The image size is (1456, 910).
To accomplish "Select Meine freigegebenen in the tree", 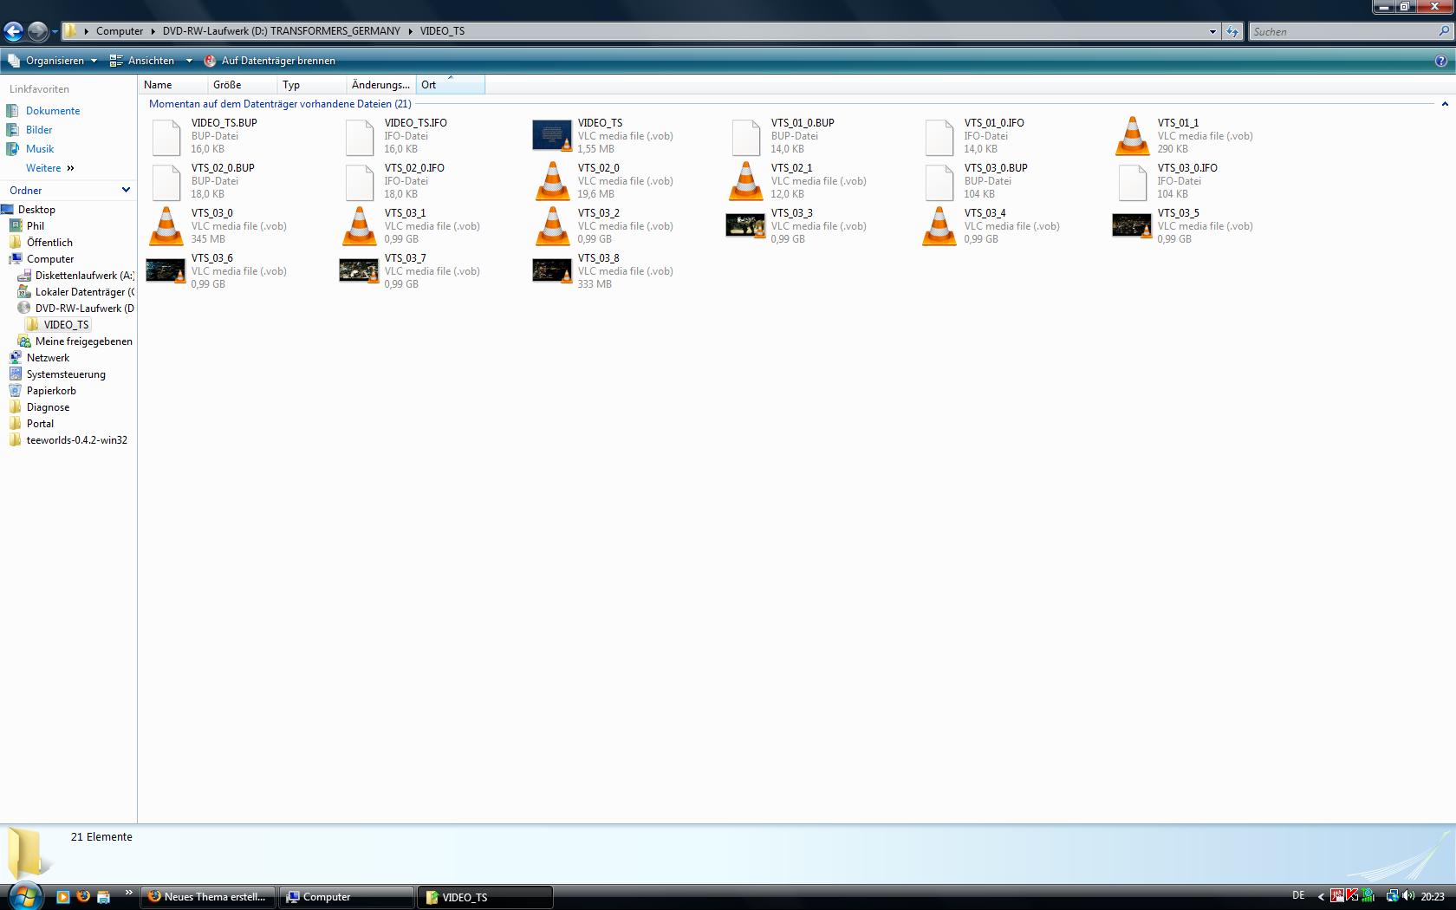I will (x=83, y=341).
